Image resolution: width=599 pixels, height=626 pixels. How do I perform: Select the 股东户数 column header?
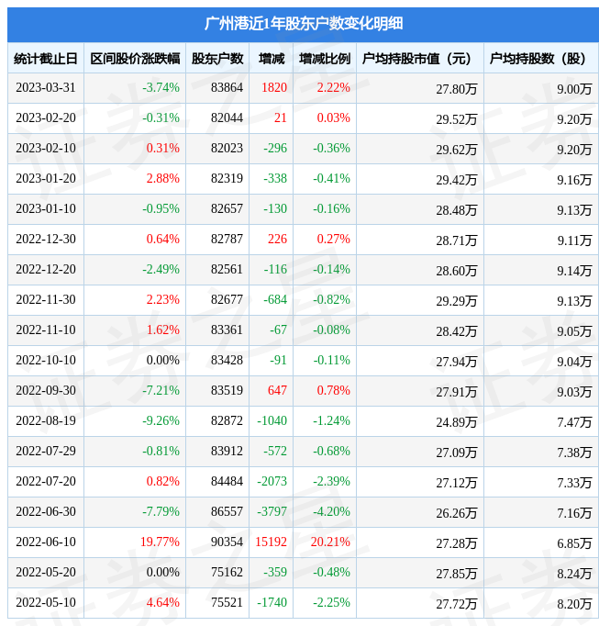pyautogui.click(x=217, y=59)
